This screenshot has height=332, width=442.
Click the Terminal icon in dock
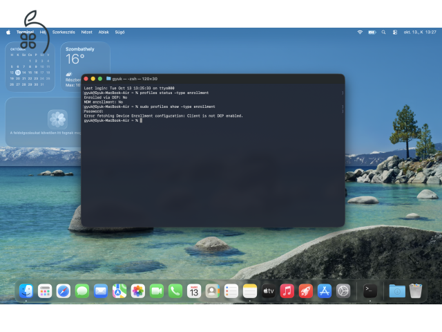click(370, 291)
